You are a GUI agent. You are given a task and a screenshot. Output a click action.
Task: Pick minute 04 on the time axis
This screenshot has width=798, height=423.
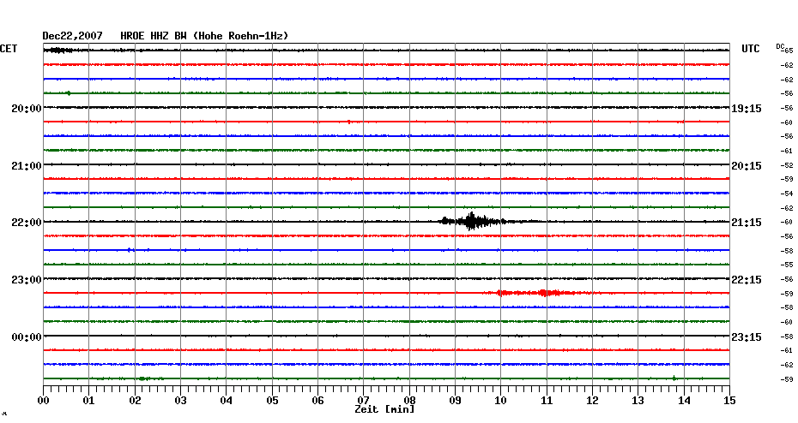point(226,401)
